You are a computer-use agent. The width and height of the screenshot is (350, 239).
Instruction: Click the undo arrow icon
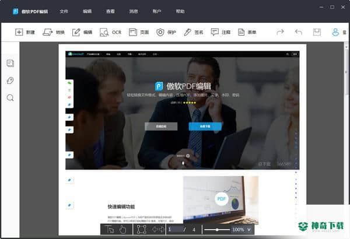click(299, 32)
